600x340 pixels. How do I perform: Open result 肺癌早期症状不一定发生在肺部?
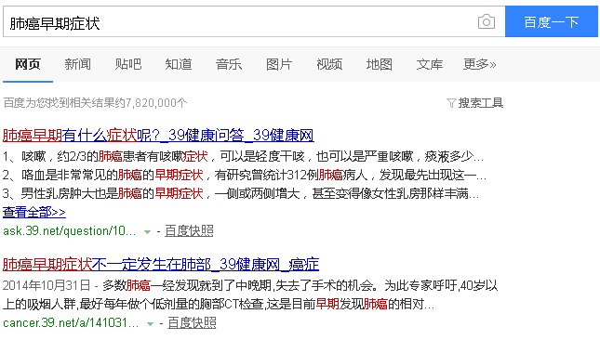pyautogui.click(x=161, y=265)
